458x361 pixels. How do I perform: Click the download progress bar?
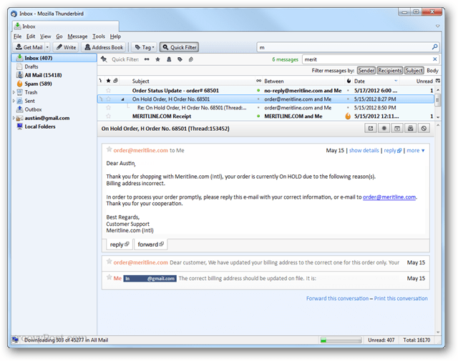click(341, 340)
